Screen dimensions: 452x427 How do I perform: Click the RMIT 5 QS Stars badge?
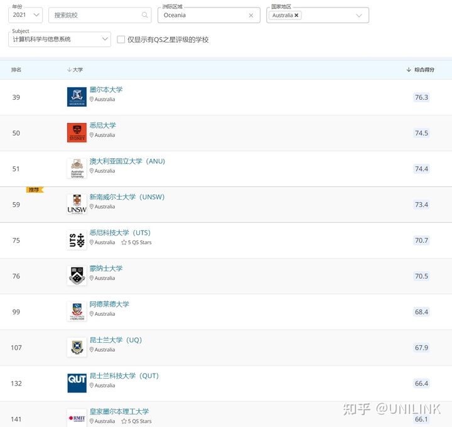[x=136, y=421]
